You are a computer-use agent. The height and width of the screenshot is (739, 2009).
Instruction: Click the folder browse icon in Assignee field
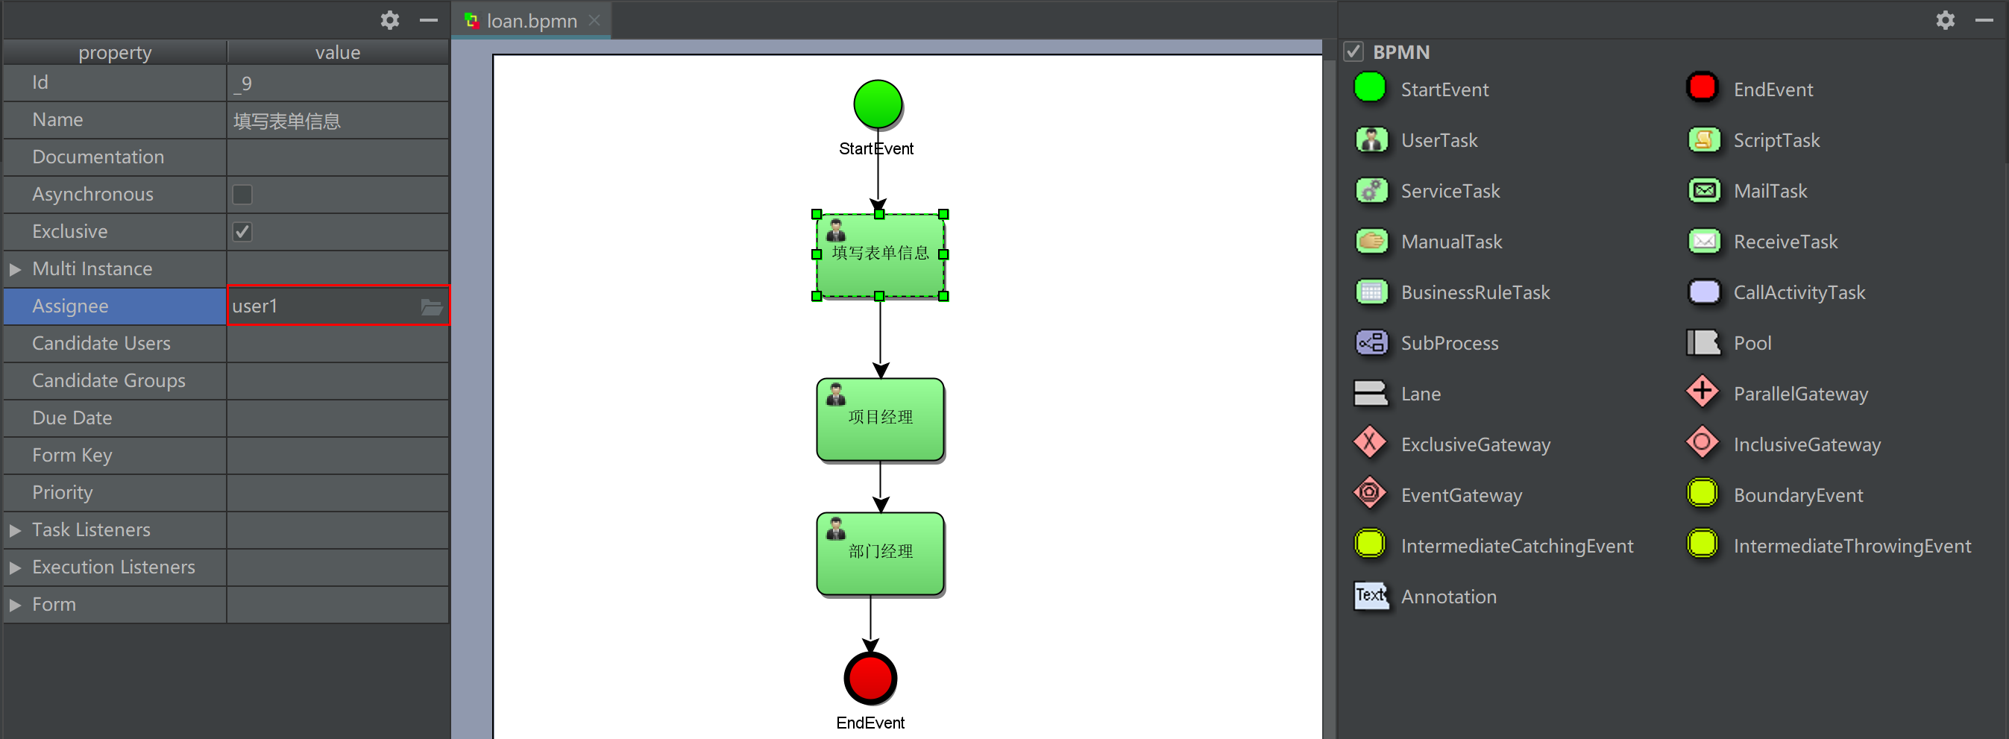coord(431,306)
